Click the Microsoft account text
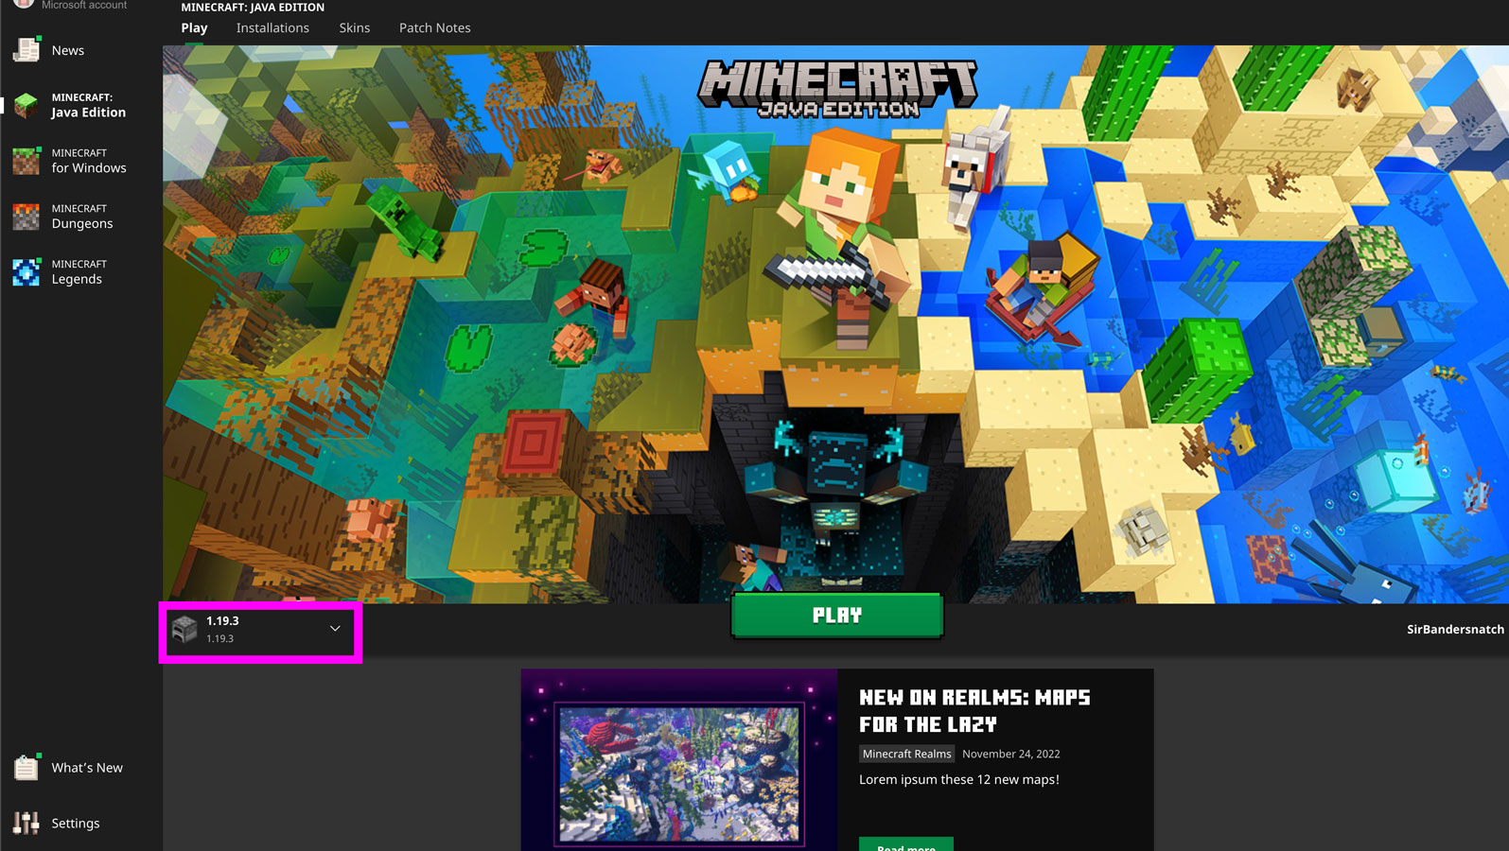Image resolution: width=1509 pixels, height=851 pixels. [84, 5]
